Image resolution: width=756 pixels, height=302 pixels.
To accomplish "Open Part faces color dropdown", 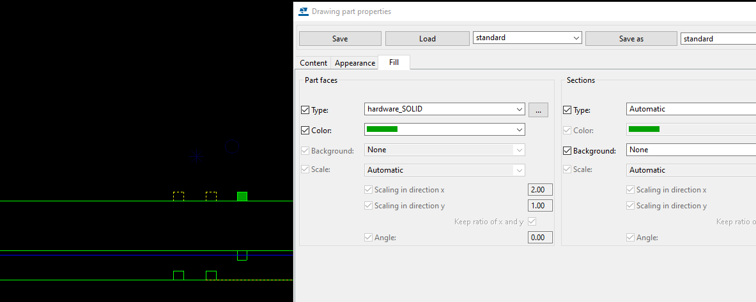I will tap(518, 129).
